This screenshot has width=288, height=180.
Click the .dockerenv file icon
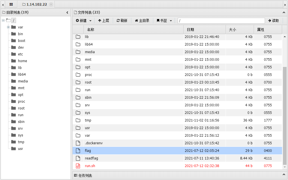click(78, 143)
